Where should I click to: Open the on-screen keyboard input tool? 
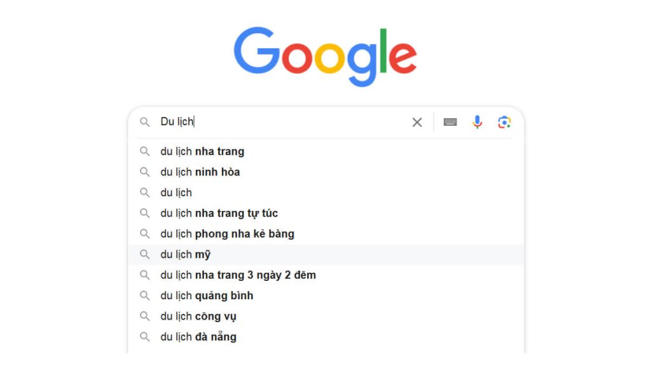coord(450,122)
